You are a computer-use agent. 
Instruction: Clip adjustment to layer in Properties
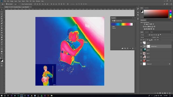coord(122,48)
